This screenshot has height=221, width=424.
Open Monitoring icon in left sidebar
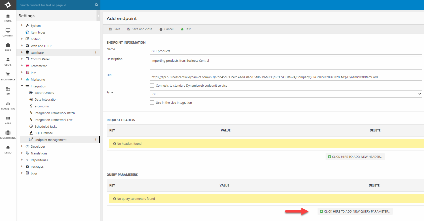click(x=8, y=133)
